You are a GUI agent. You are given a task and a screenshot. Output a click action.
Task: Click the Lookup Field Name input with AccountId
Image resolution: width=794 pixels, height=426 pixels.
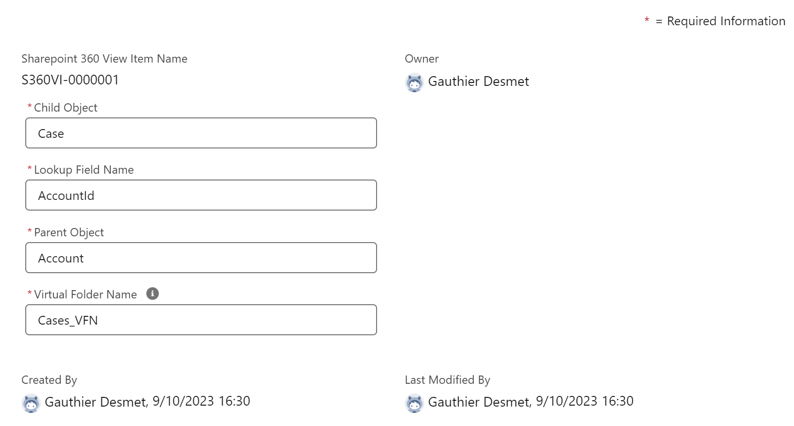click(201, 196)
